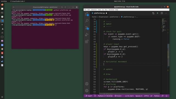176x99 pixels.
Task: Open new tab icon in terminal header
Action: pyautogui.click(x=13, y=7)
